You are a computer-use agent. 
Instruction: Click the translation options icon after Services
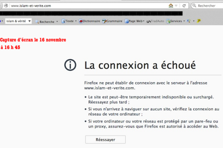point(189,21)
